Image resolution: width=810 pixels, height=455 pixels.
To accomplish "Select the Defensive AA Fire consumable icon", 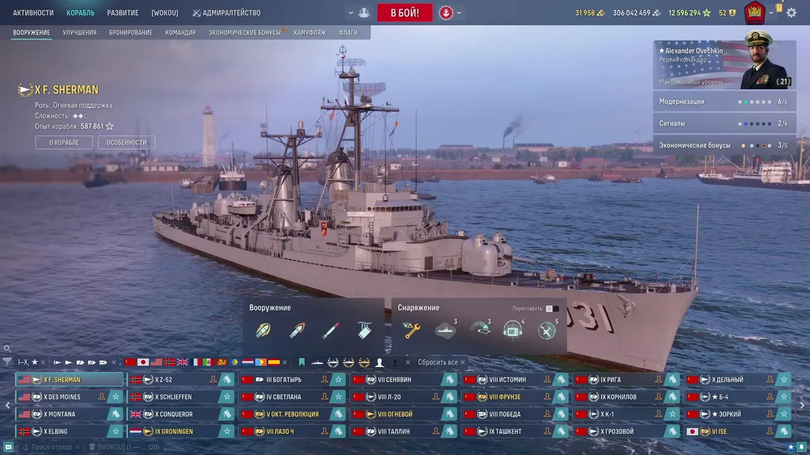I will pyautogui.click(x=547, y=331).
